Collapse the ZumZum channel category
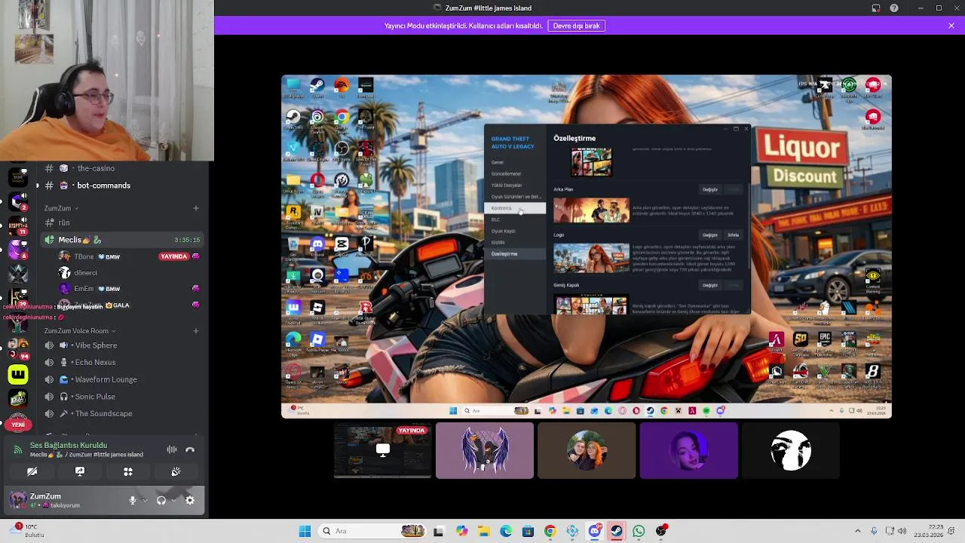The height and width of the screenshot is (543, 965). 61,208
